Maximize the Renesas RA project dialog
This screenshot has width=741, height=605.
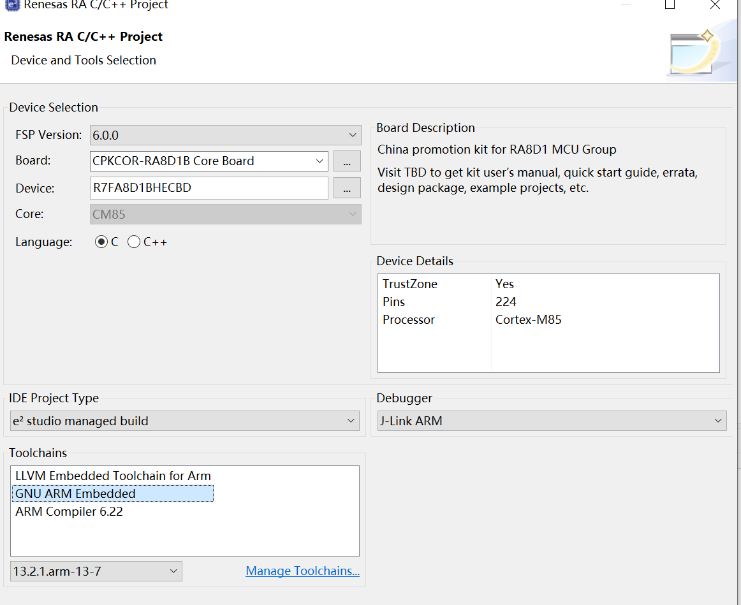670,4
